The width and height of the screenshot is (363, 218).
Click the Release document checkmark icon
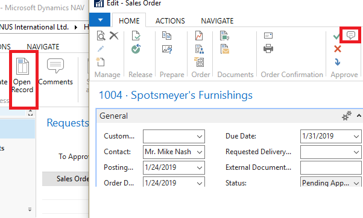(x=136, y=36)
